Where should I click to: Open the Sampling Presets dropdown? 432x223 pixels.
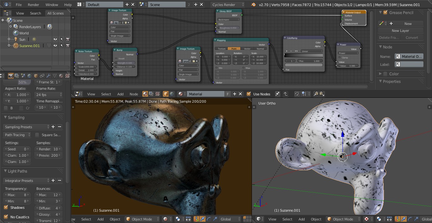[27, 127]
